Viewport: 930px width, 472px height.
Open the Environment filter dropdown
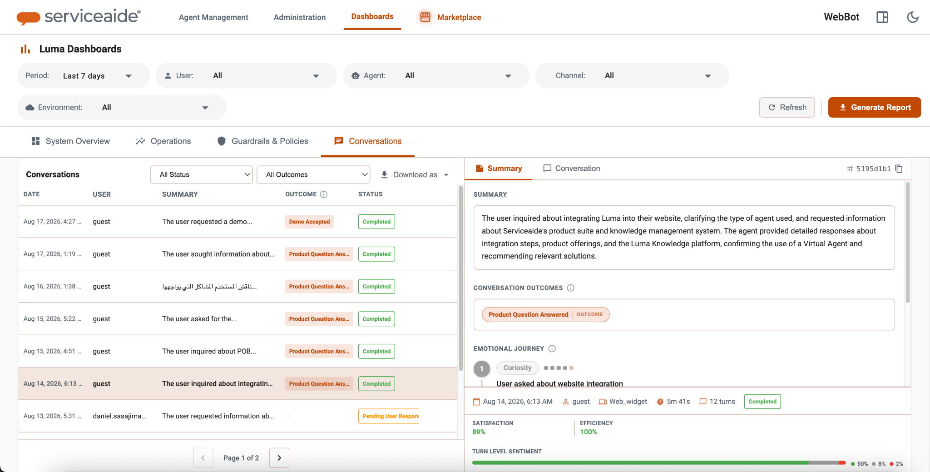(122, 108)
